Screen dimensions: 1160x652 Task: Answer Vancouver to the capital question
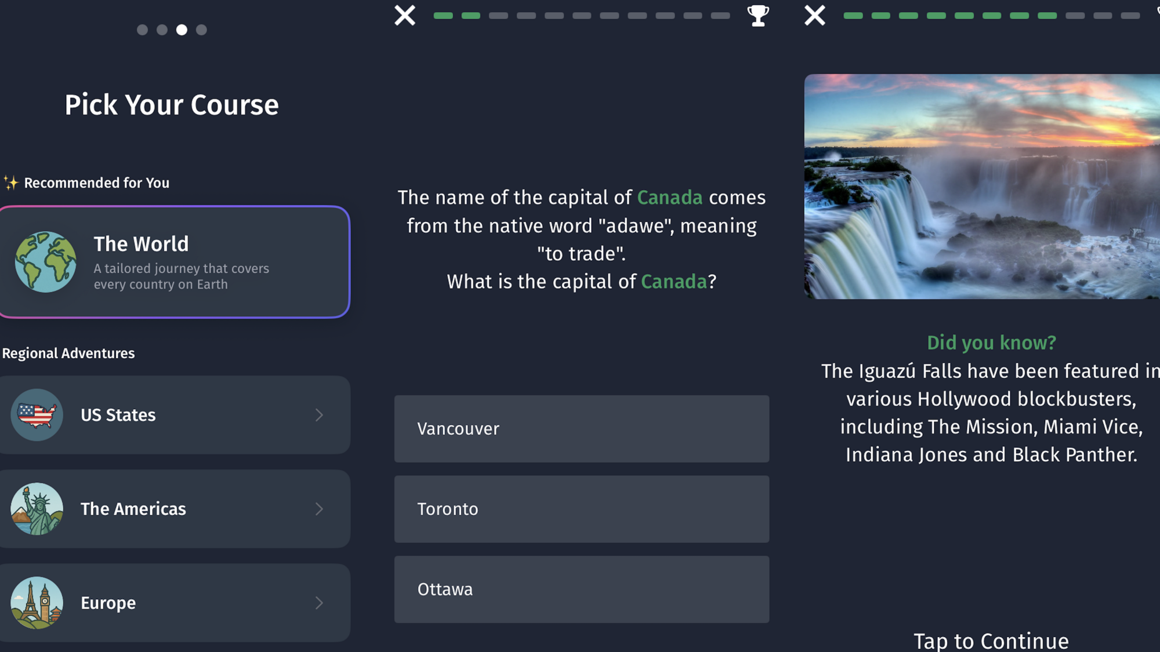click(x=581, y=429)
